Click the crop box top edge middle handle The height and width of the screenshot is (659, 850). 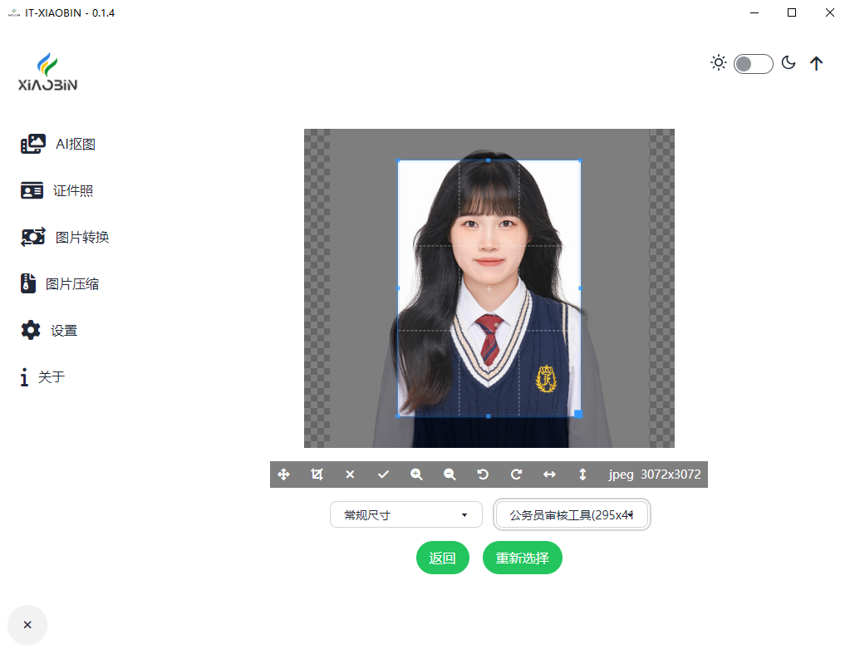click(489, 160)
